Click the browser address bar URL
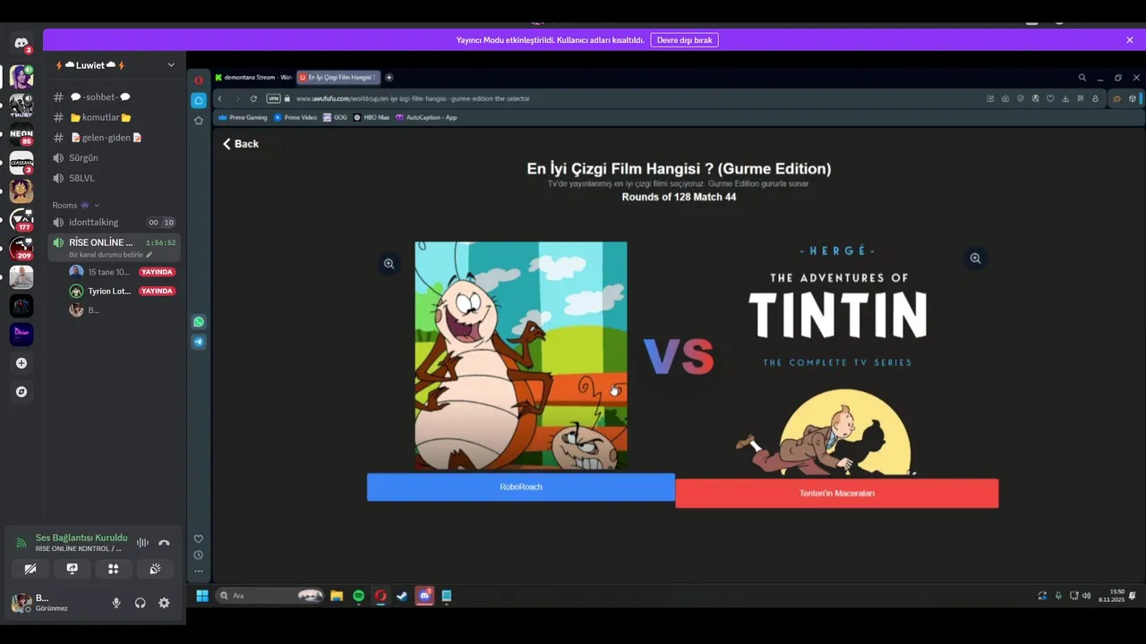Screen dimensions: 1146x644 413,98
